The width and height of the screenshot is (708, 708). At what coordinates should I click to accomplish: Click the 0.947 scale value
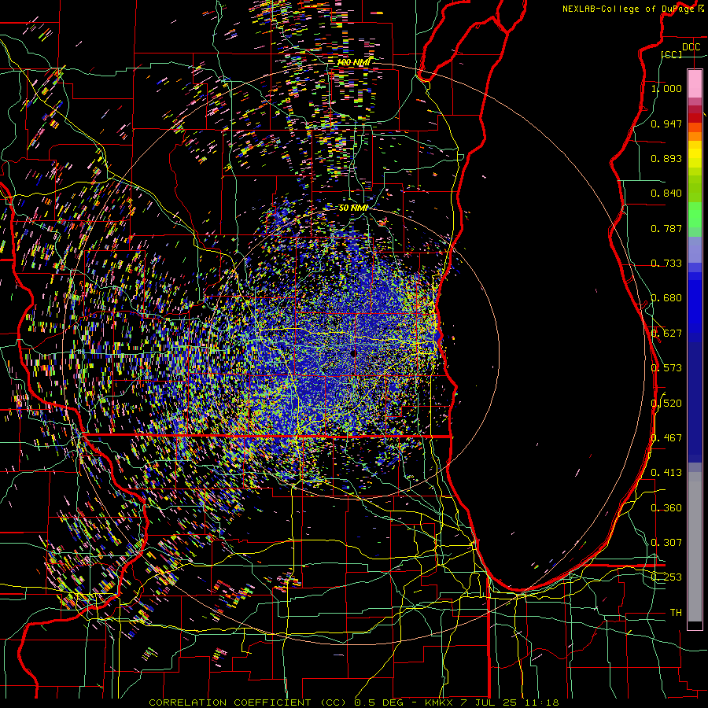pos(666,124)
